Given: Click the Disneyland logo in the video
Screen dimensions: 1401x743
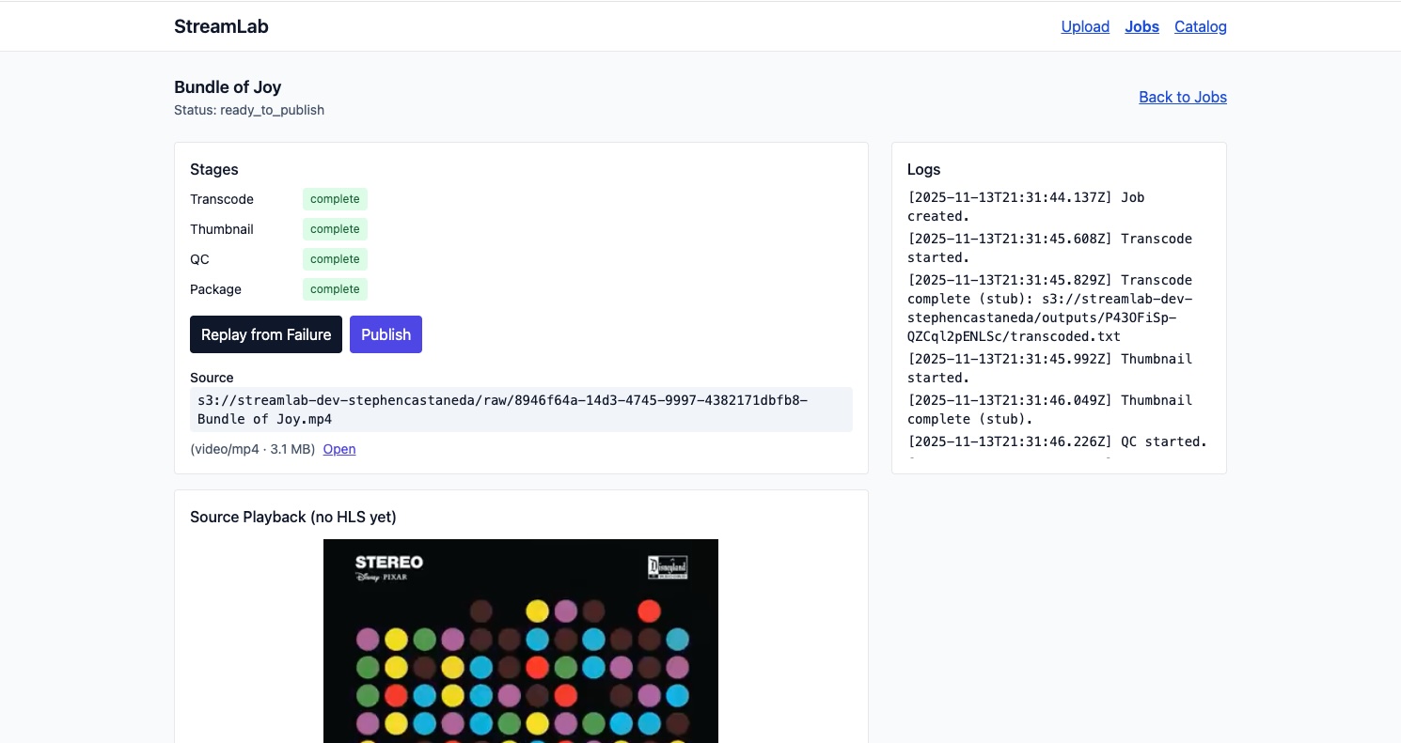Looking at the screenshot, I should [x=668, y=567].
